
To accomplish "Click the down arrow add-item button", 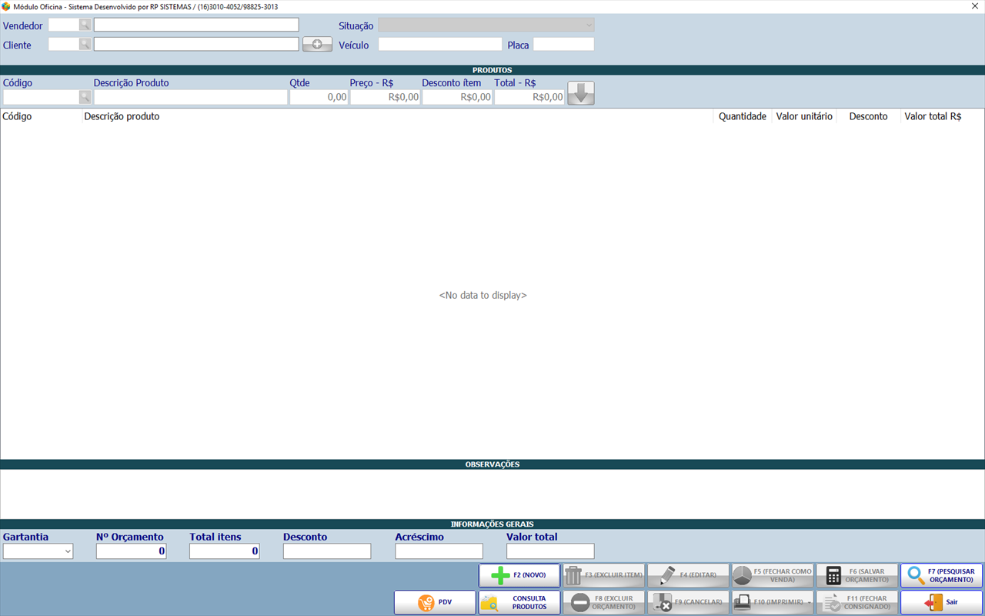I will coord(581,93).
